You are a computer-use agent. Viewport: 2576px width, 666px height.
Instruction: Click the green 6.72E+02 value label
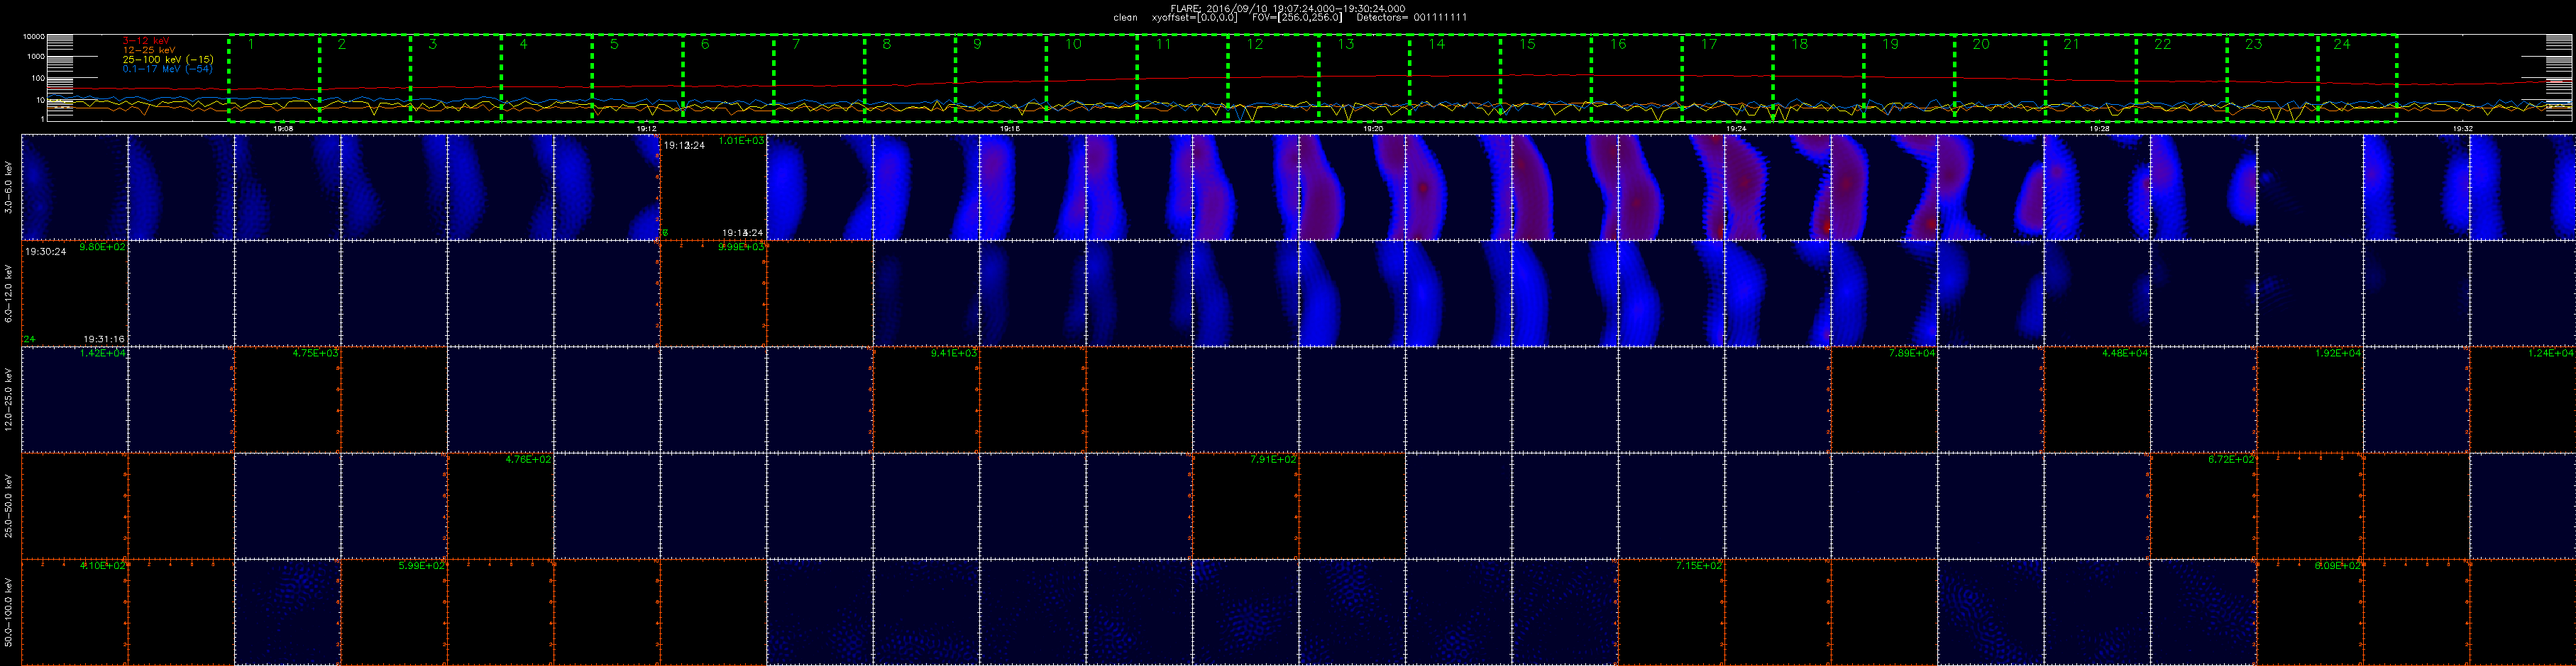pyautogui.click(x=2231, y=461)
